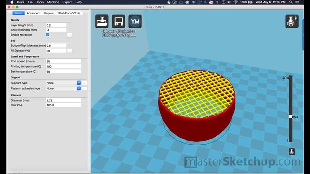
Task: Click the small layer view icon below slider
Action: point(292,151)
